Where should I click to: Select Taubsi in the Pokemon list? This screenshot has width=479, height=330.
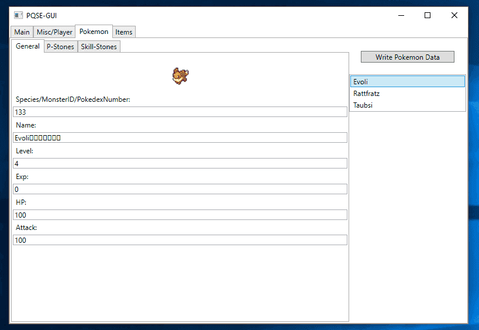407,105
